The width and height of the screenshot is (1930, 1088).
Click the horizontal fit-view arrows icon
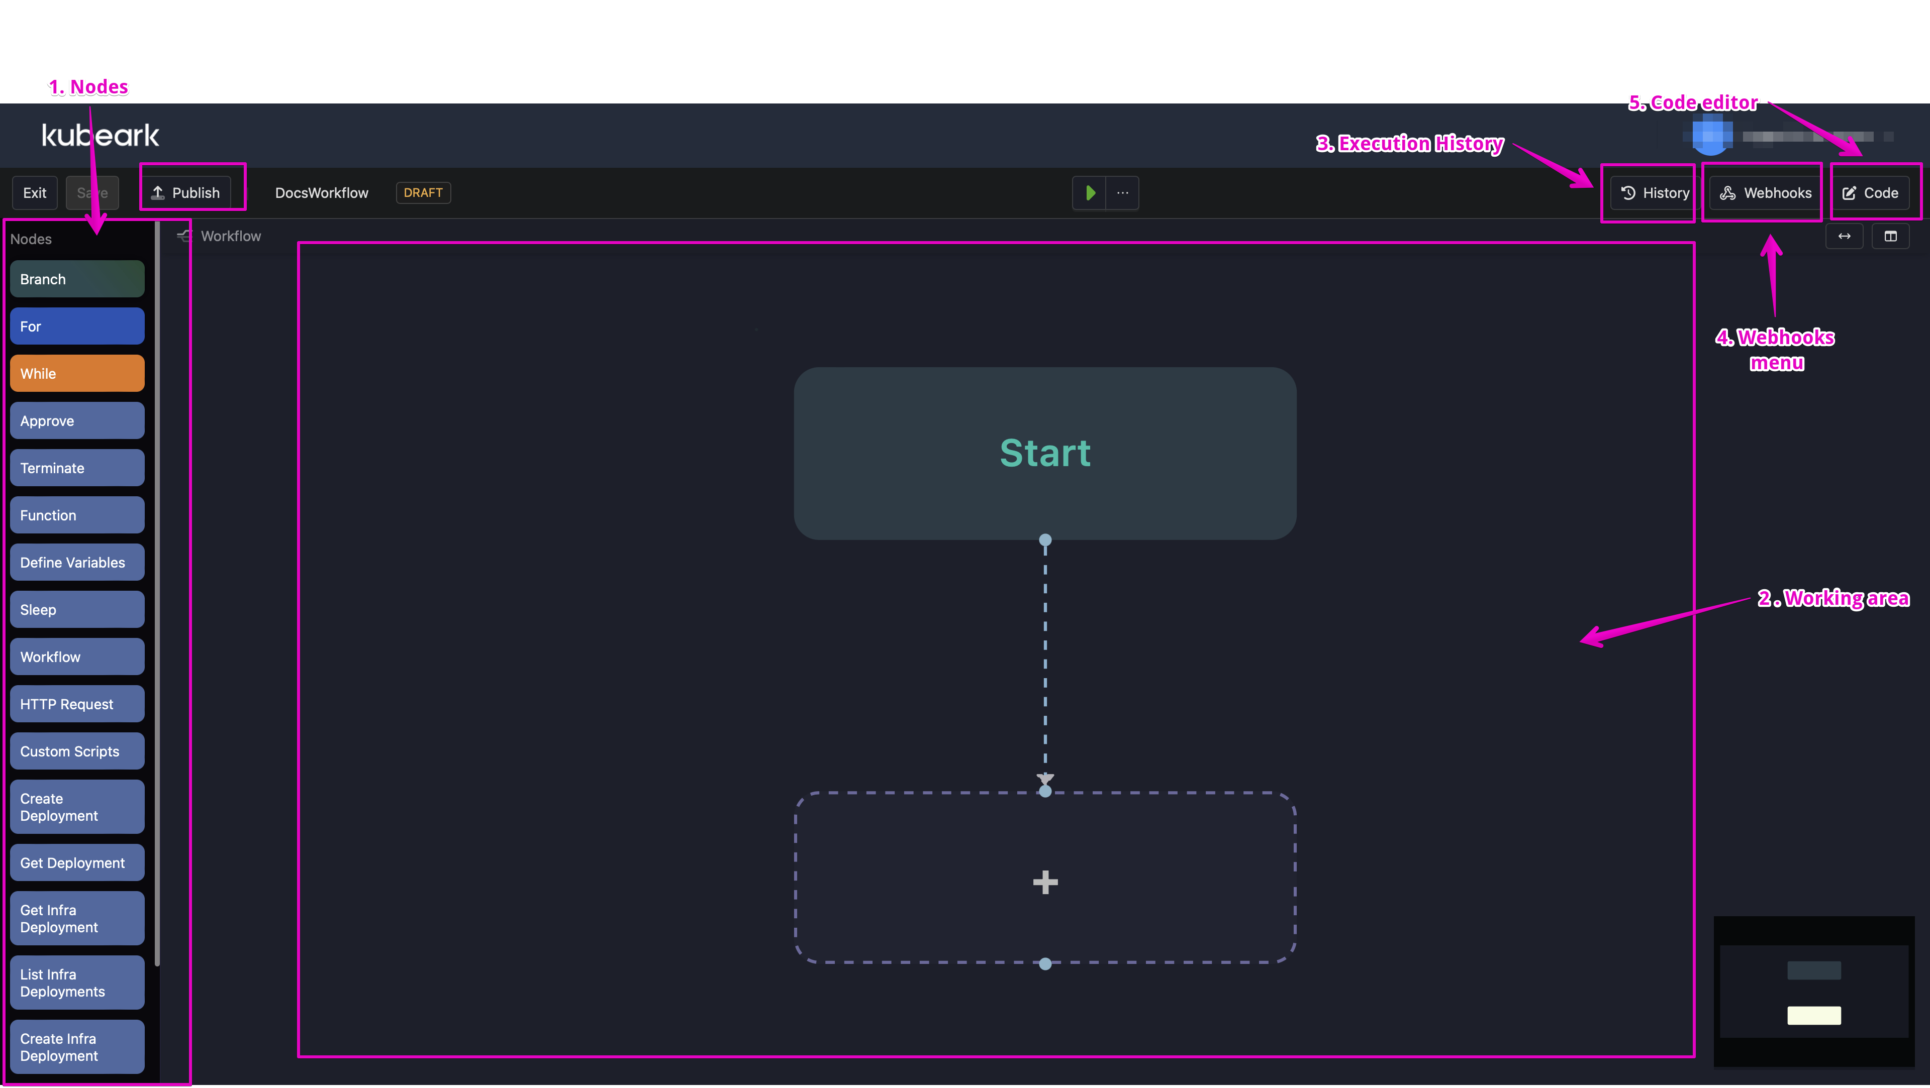[x=1845, y=236]
